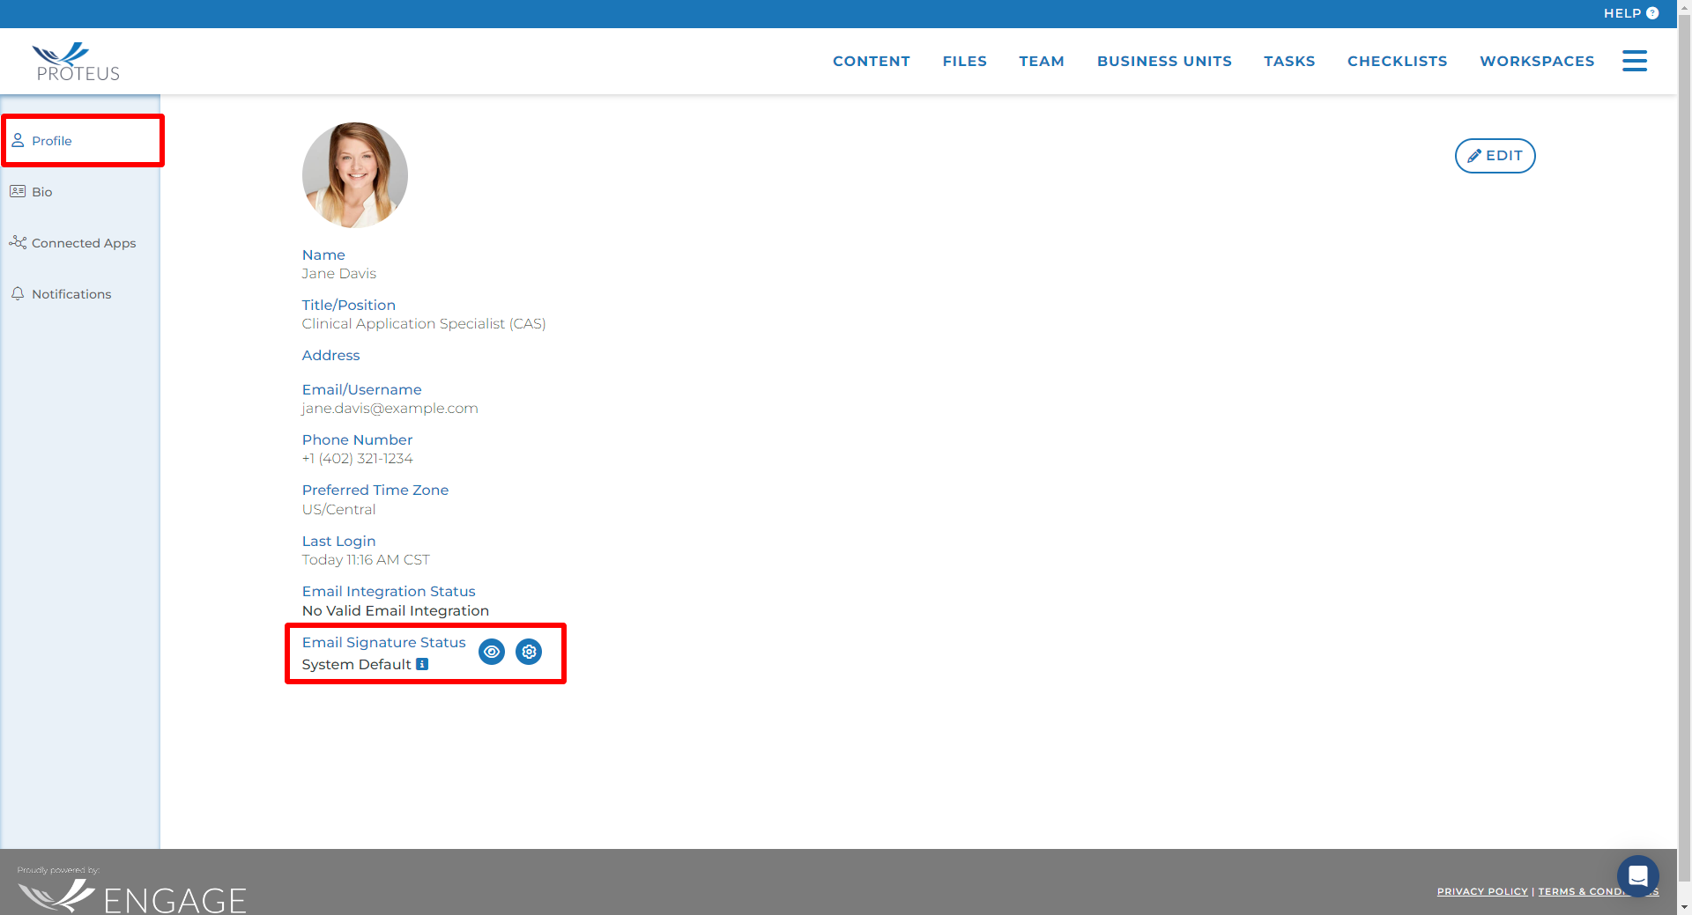
Task: Open the chat support bubble icon
Action: click(x=1637, y=875)
